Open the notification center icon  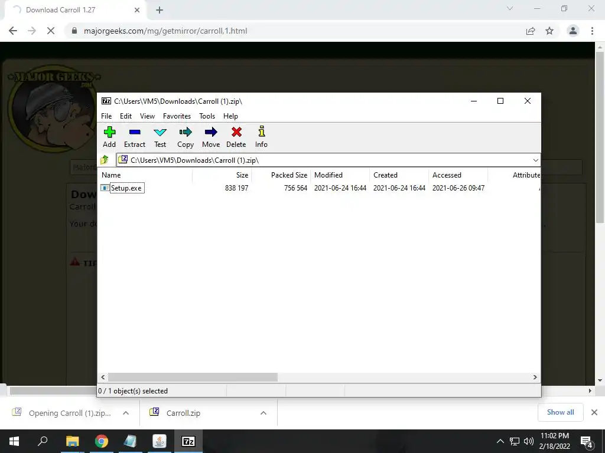pos(587,441)
